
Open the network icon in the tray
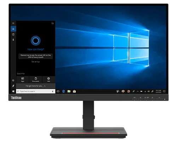145,91
